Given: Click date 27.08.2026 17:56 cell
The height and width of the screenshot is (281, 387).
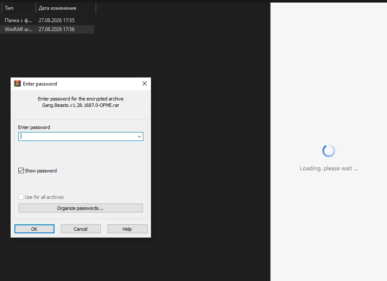Looking at the screenshot, I should click(x=57, y=29).
